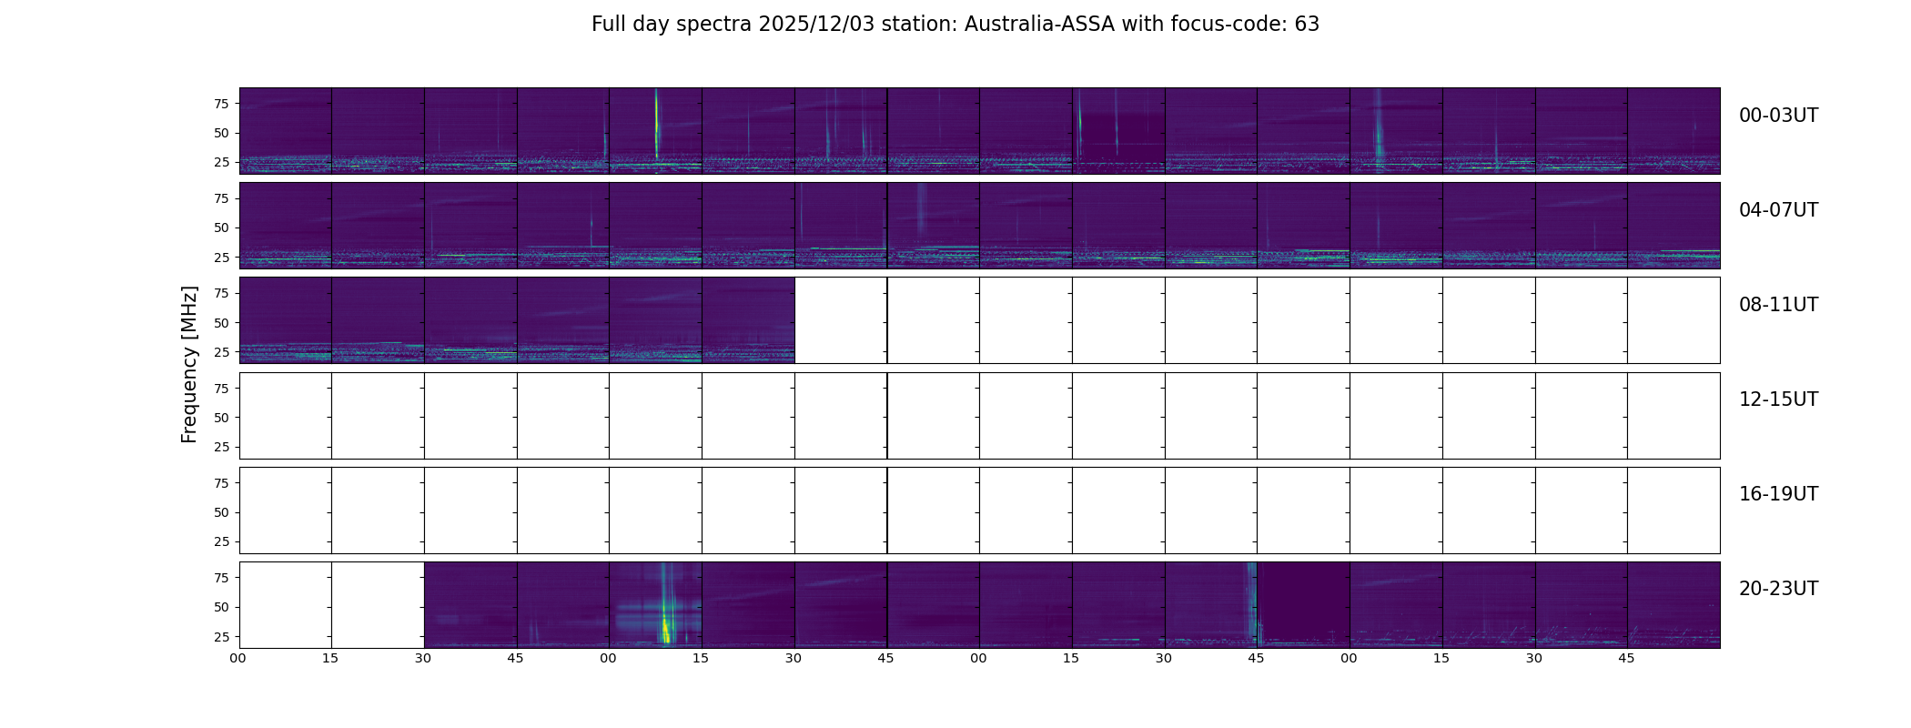Click the 75 MHz tick of the 12-15UT row
Viewport: 1911px width, 728px height.
tap(220, 389)
